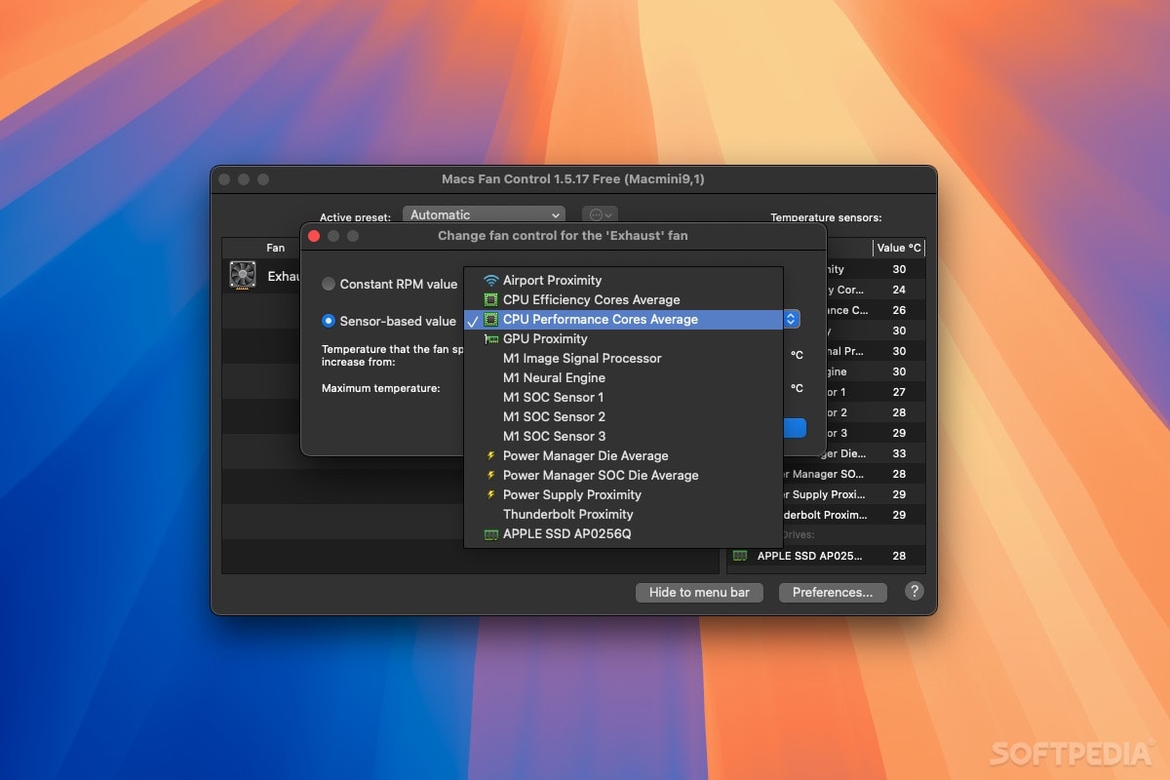Screen dimensions: 1170x780
Task: Open the preset options ellipsis menu
Action: click(600, 214)
